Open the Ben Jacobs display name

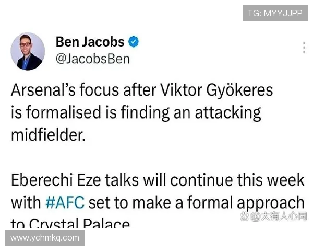click(90, 42)
